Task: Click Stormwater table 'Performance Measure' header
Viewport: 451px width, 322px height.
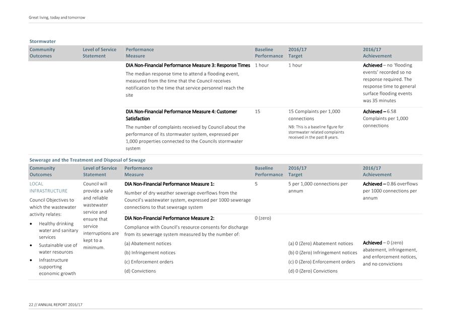Action: pyautogui.click(x=140, y=53)
